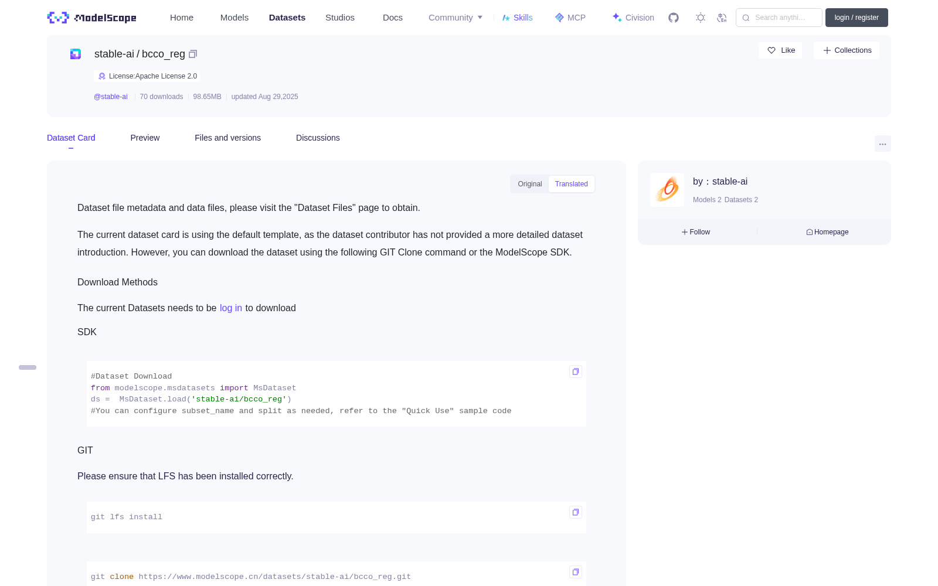Click the log in link
This screenshot has width=938, height=586.
[231, 308]
